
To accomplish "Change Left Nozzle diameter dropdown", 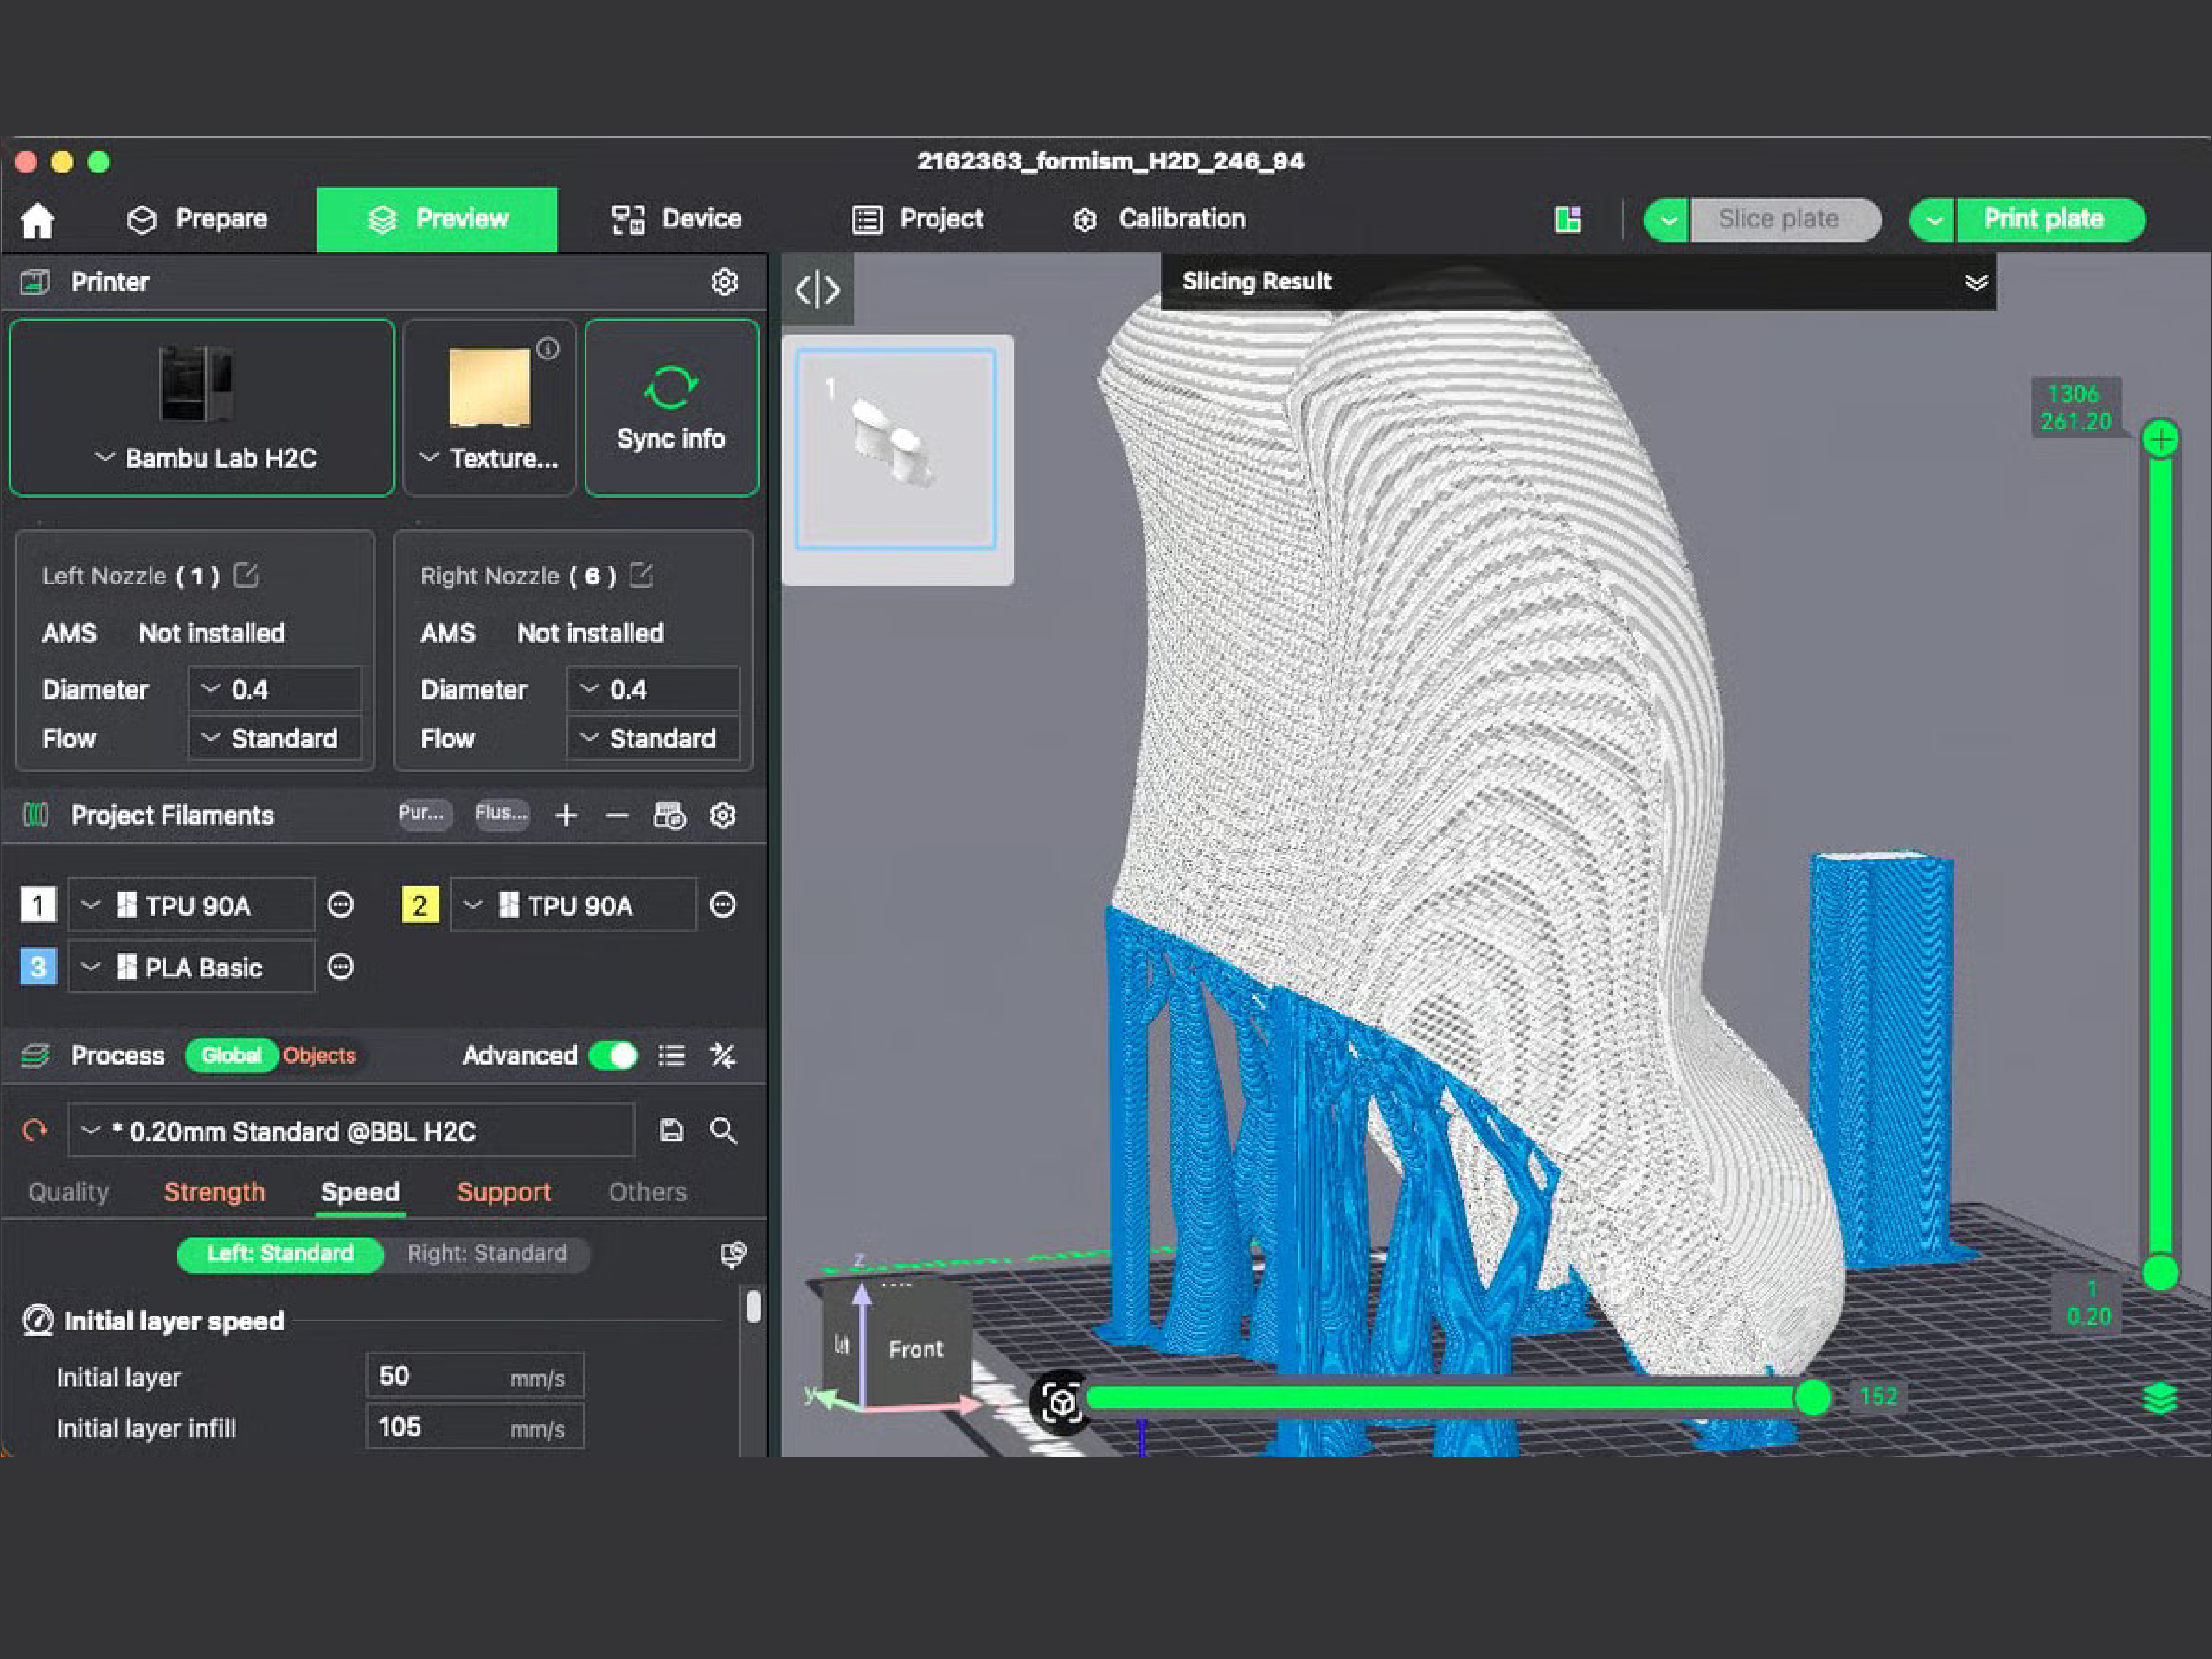I will pos(275,689).
